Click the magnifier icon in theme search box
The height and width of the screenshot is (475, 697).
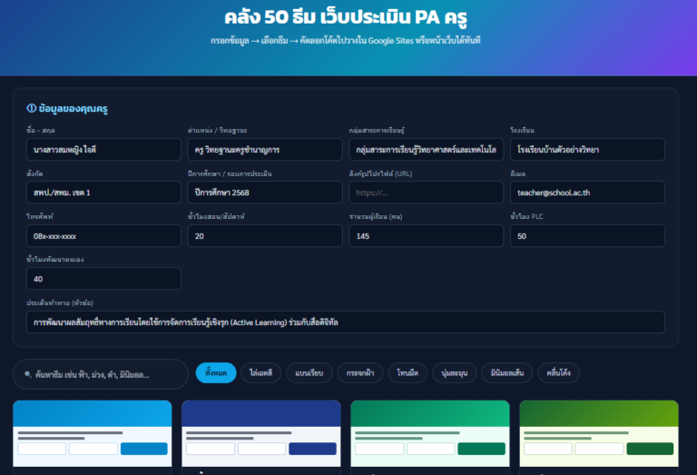click(28, 374)
